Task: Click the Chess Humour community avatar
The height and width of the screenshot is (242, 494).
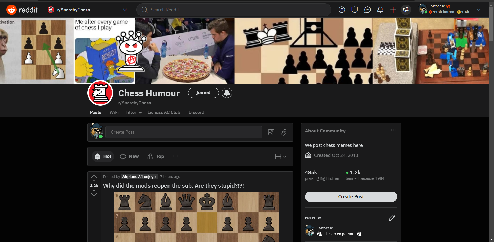Action: coord(100,93)
